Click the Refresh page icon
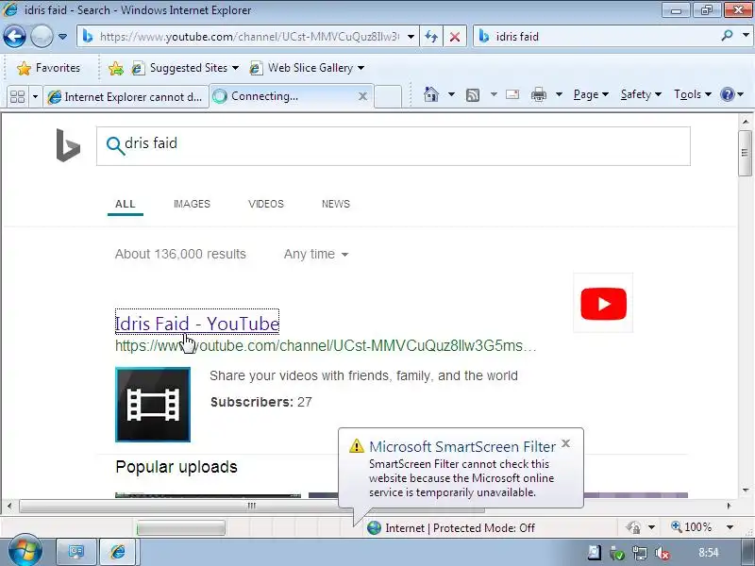Image resolution: width=755 pixels, height=566 pixels. pyautogui.click(x=431, y=37)
